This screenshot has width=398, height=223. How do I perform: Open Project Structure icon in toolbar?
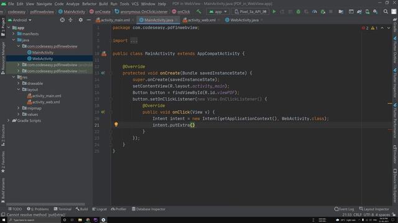coord(341,12)
